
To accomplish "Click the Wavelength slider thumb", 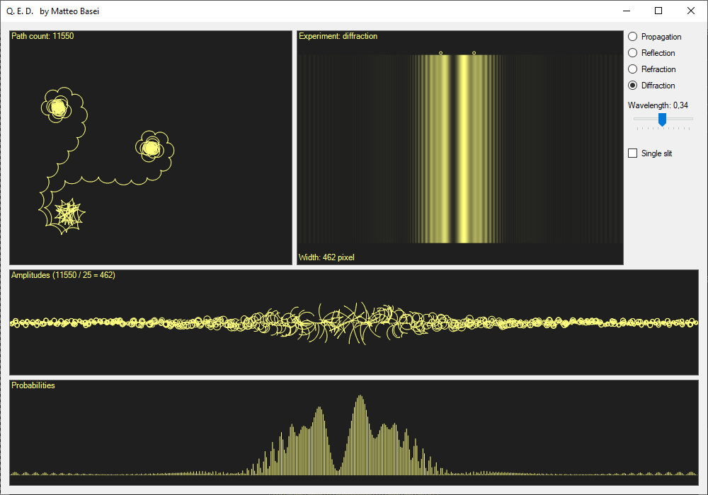I will tap(662, 120).
